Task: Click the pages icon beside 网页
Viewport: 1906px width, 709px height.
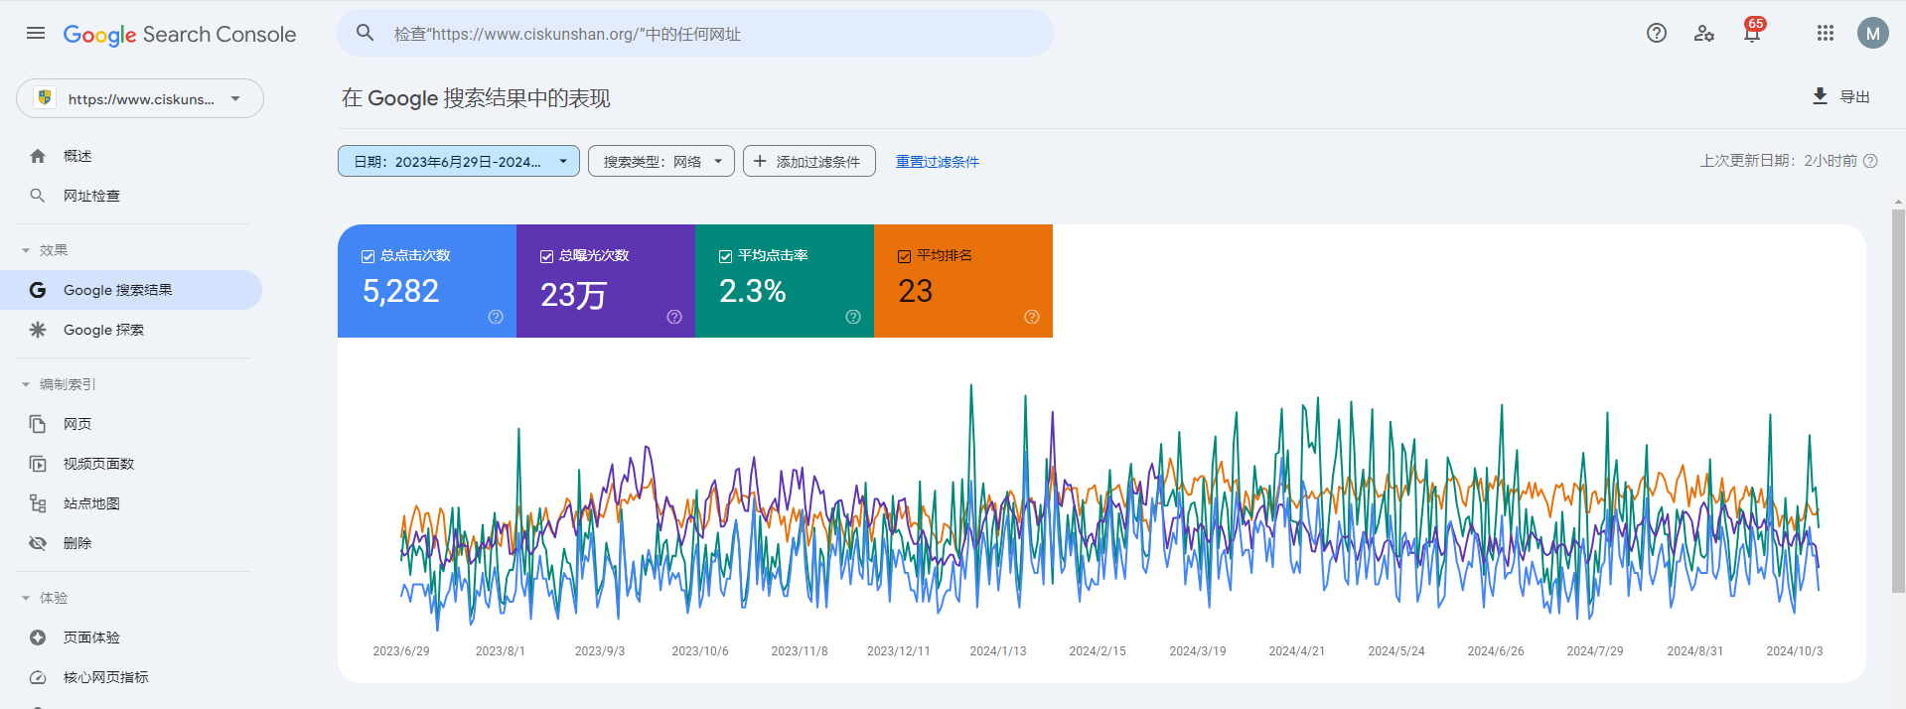Action: pyautogui.click(x=38, y=424)
